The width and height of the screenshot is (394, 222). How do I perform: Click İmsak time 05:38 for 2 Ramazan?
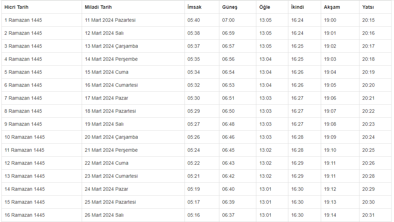[194, 33]
